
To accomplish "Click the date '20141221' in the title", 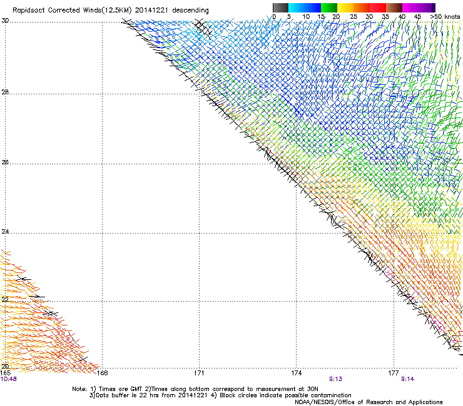I will [151, 11].
